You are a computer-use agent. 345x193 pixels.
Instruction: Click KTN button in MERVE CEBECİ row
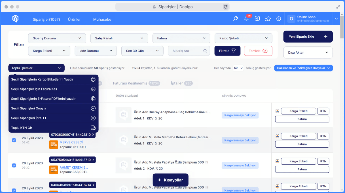[323, 136]
